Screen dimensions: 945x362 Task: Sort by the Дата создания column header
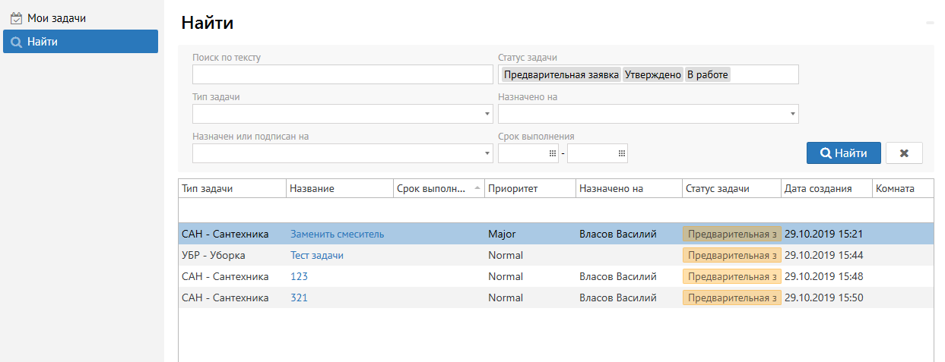point(817,189)
